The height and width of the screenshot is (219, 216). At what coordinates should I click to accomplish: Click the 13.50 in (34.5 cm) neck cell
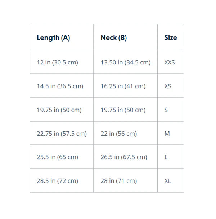(126, 62)
